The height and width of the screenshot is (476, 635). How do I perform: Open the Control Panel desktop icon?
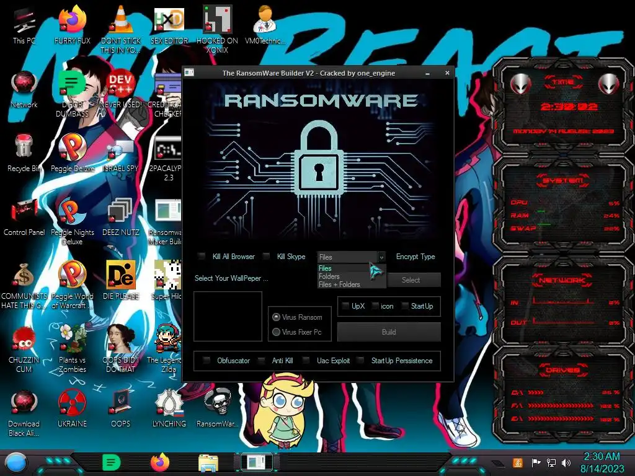pos(24,218)
